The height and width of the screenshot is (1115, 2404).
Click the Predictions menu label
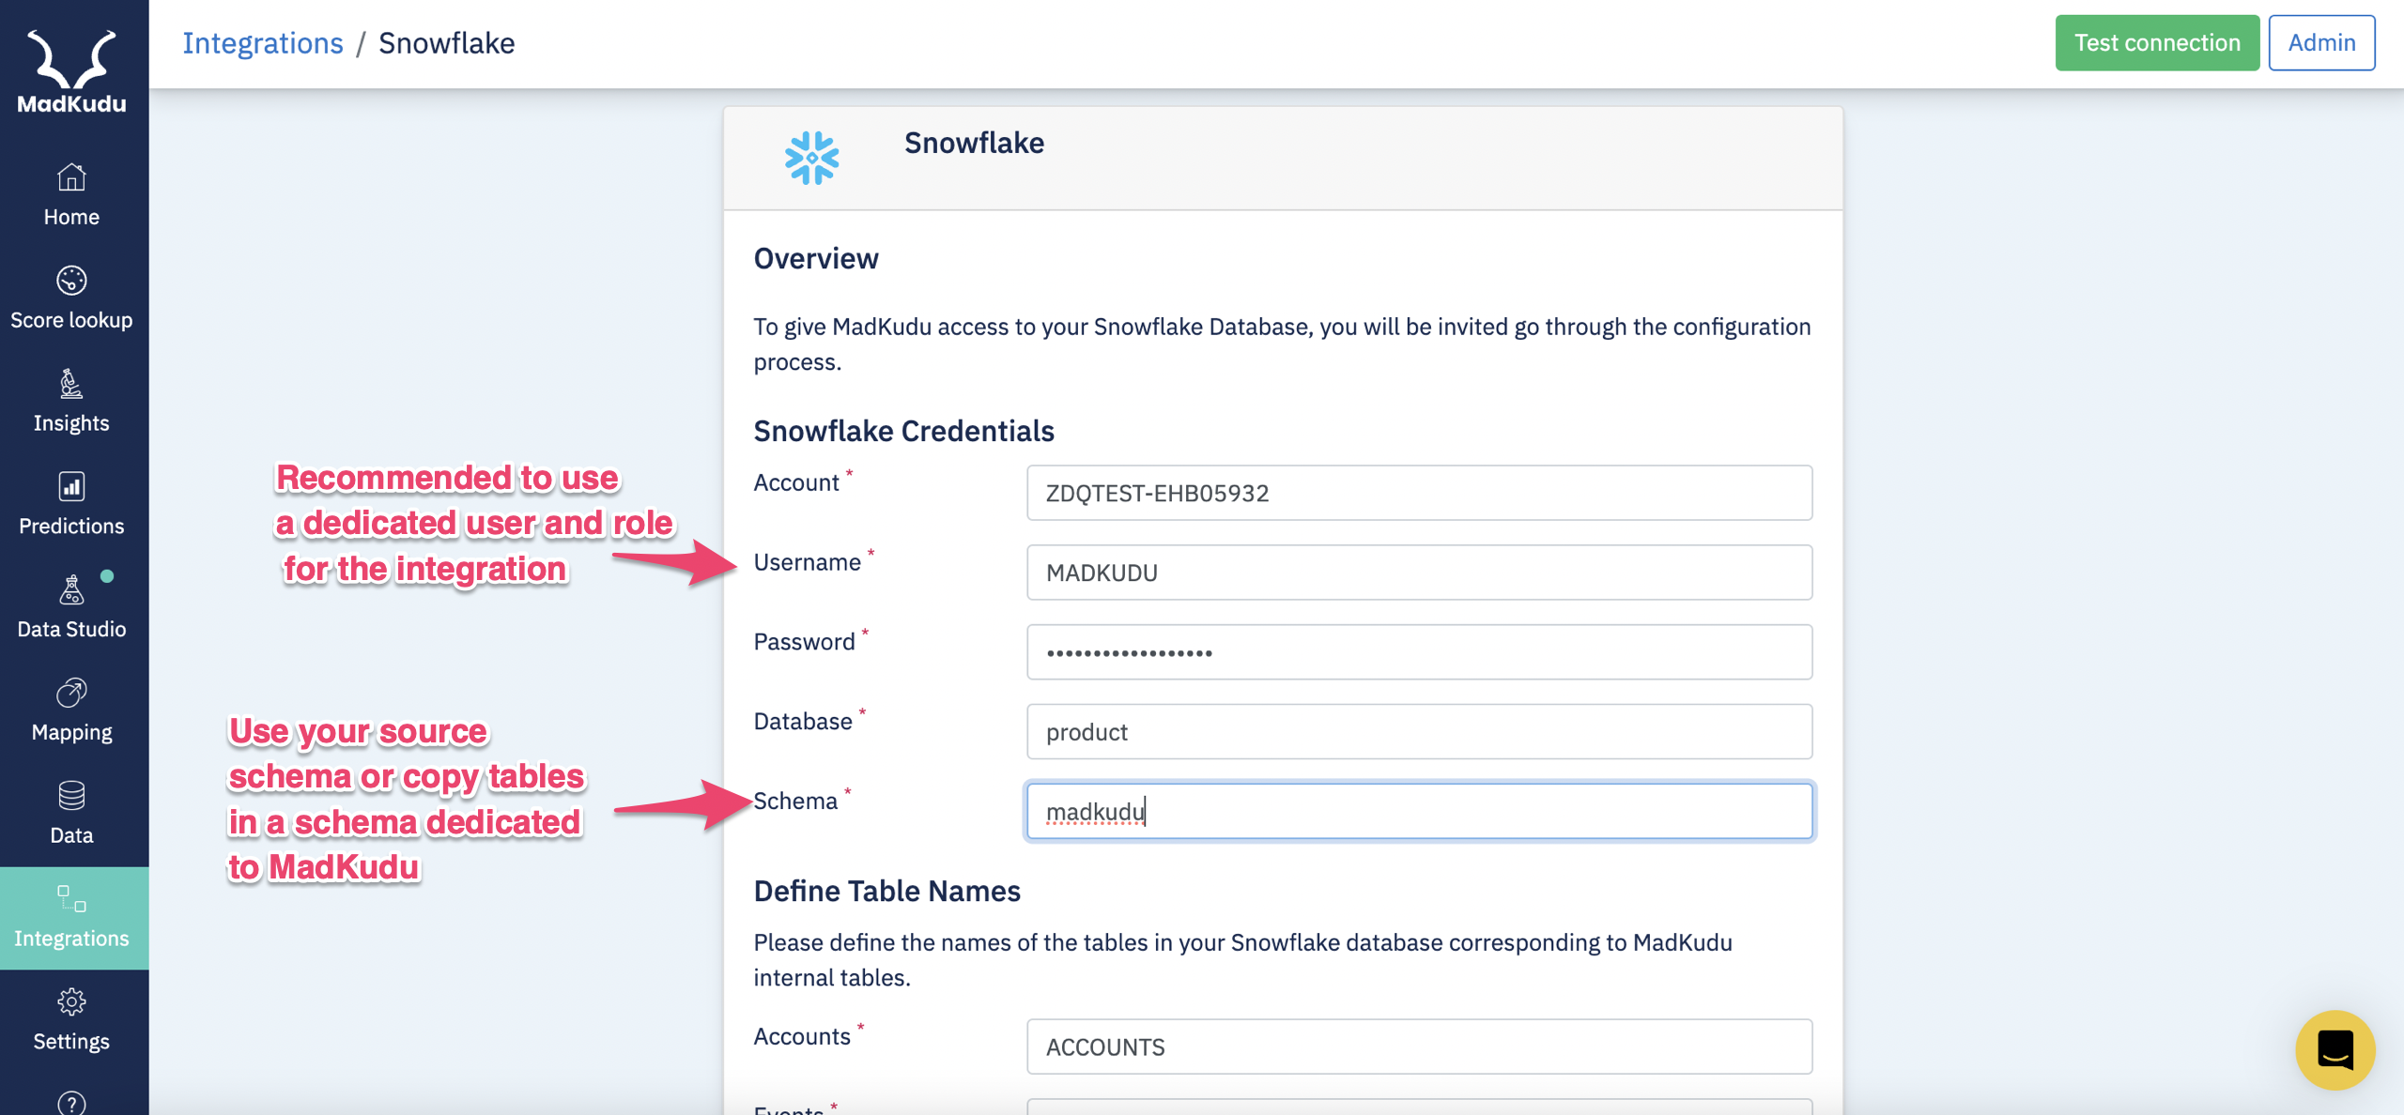[71, 526]
